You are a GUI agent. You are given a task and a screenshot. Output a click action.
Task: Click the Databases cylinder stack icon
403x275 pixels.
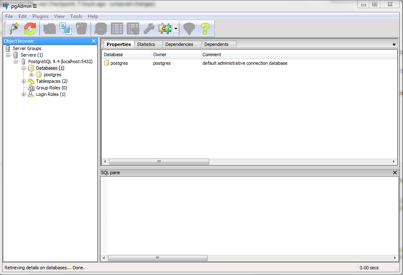(31, 68)
